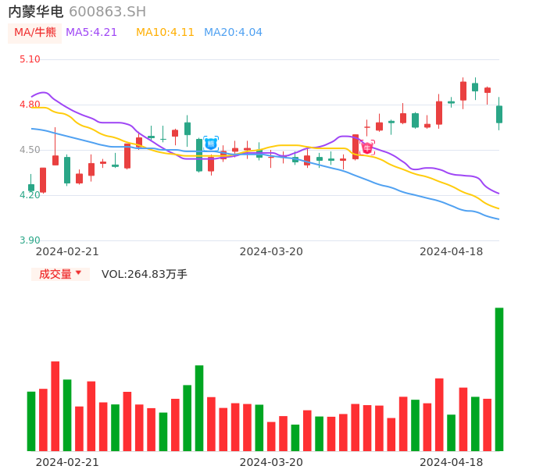Select the MA/牛熊 indicator tab
The width and height of the screenshot is (536, 473).
[34, 33]
